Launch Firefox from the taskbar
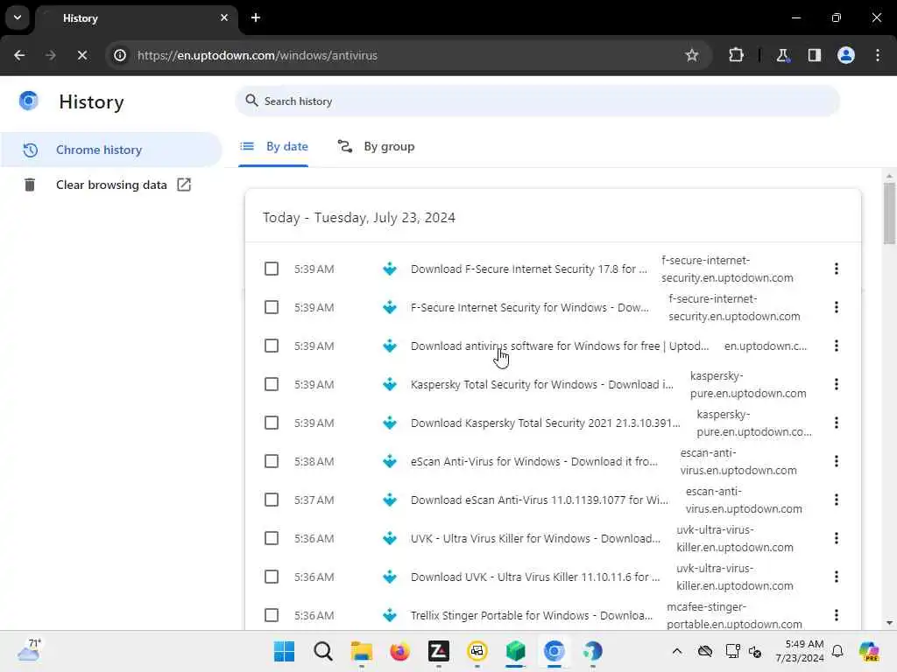This screenshot has height=672, width=897. click(x=399, y=651)
